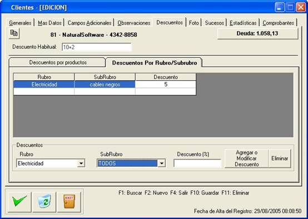Click the Rubro combo box showing Electricidad
Image resolution: width=308 pixels, height=219 pixels.
click(51, 163)
